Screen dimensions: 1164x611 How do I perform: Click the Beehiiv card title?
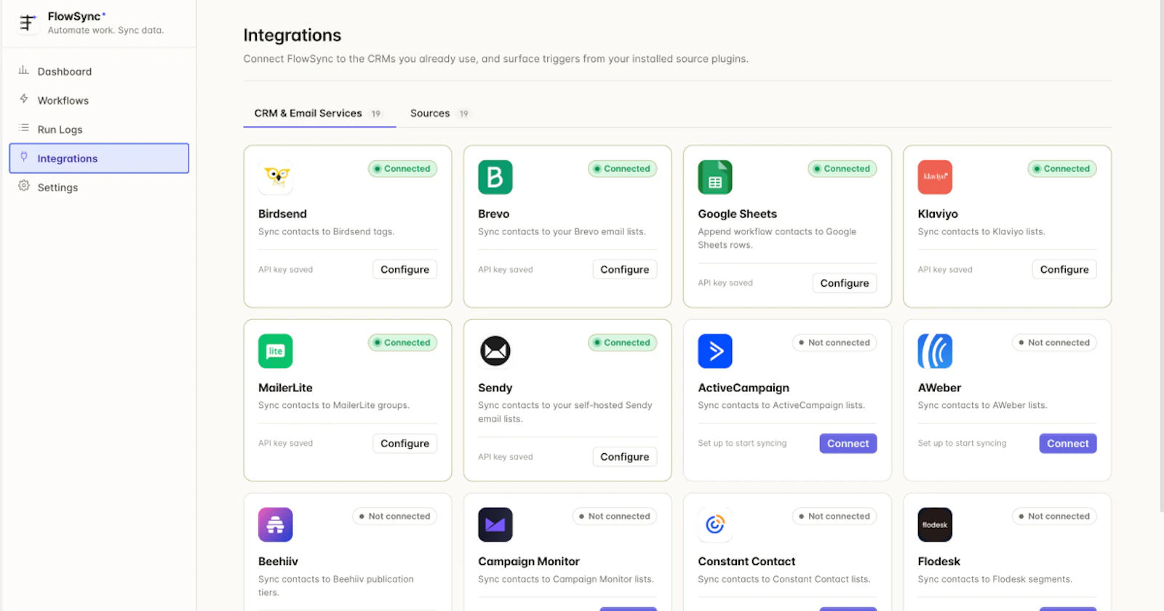(x=278, y=562)
